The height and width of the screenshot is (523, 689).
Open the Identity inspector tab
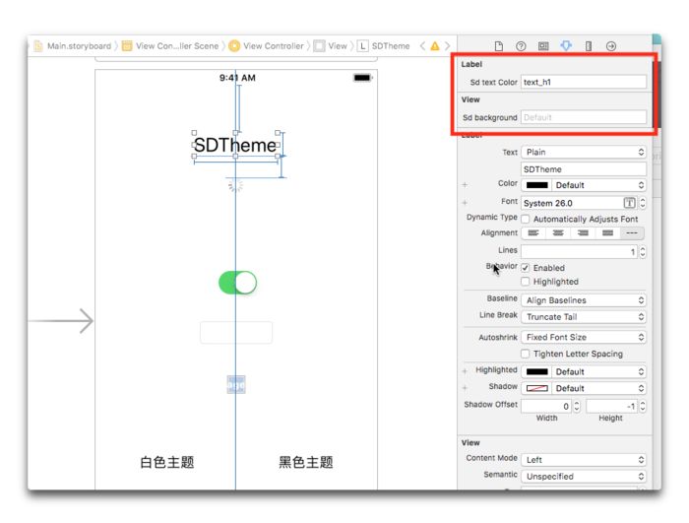tap(543, 45)
